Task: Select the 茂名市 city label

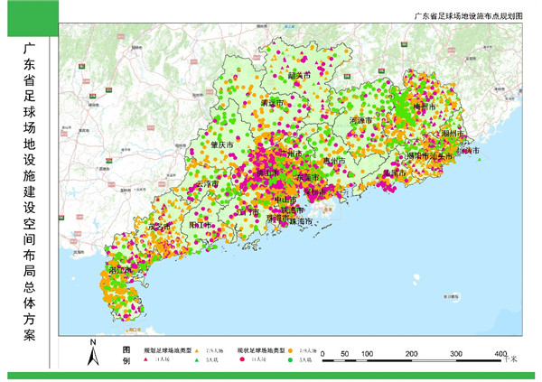Action: pyautogui.click(x=159, y=227)
